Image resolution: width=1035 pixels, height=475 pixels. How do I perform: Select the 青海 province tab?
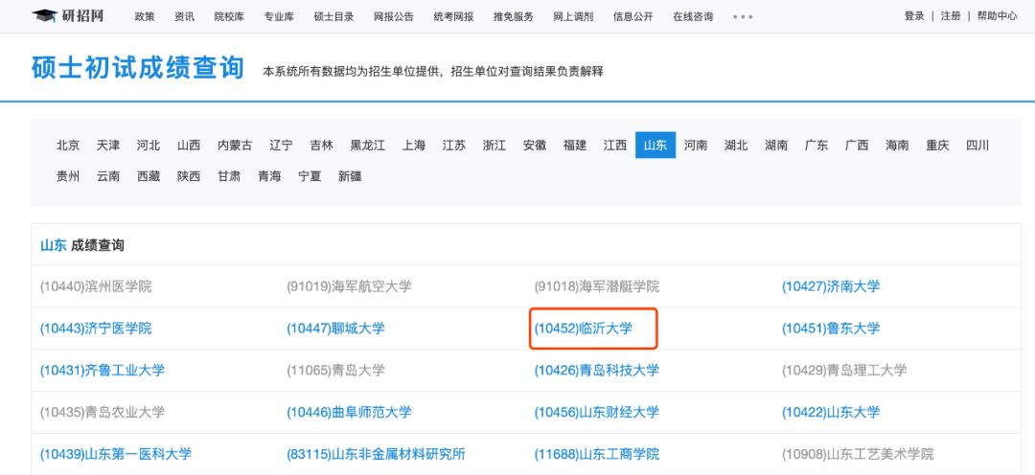click(x=269, y=176)
